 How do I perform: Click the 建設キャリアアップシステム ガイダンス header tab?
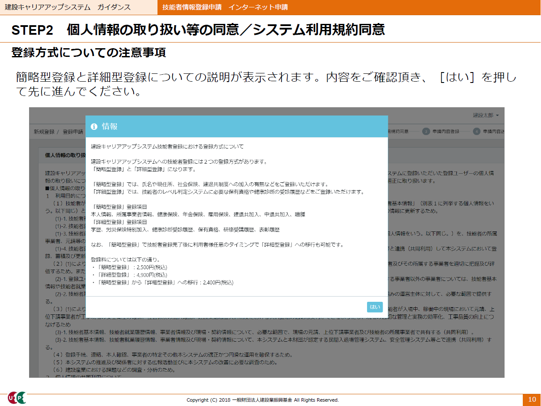pyautogui.click(x=79, y=7)
